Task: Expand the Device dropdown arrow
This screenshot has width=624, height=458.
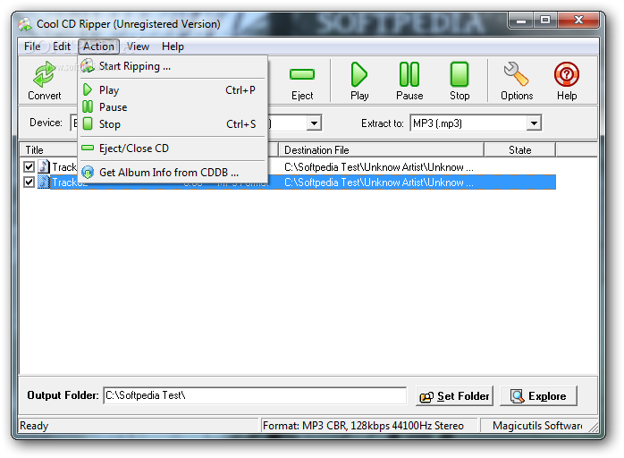Action: (314, 123)
